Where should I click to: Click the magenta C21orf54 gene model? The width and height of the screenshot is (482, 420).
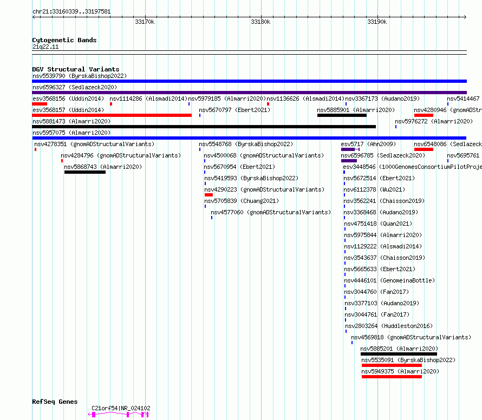119,415
